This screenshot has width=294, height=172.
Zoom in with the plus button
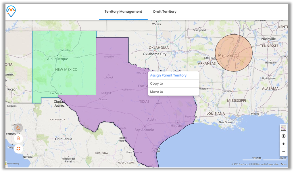[x=283, y=144]
